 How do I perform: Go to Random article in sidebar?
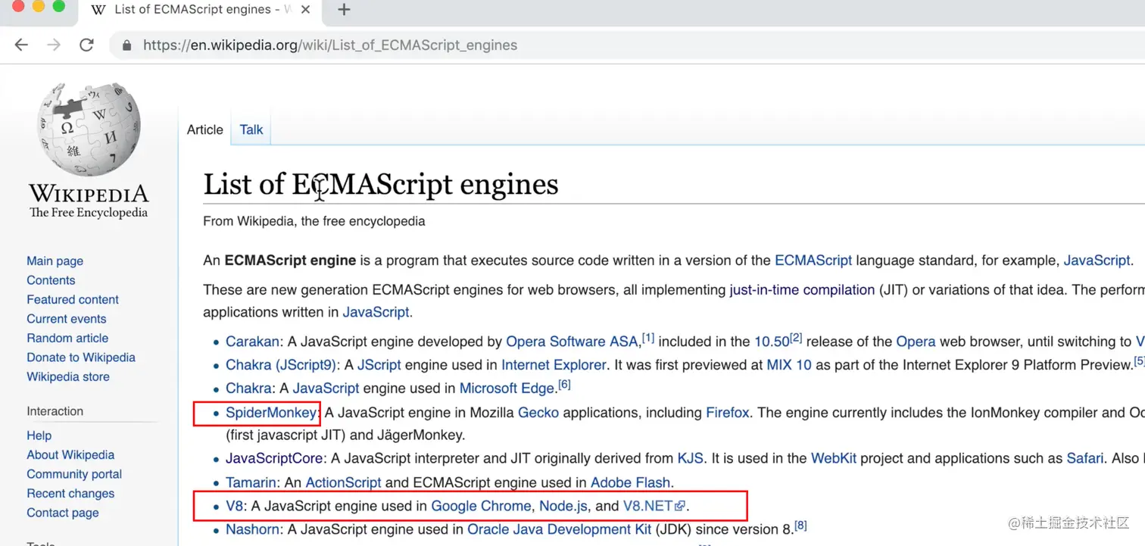tap(67, 338)
